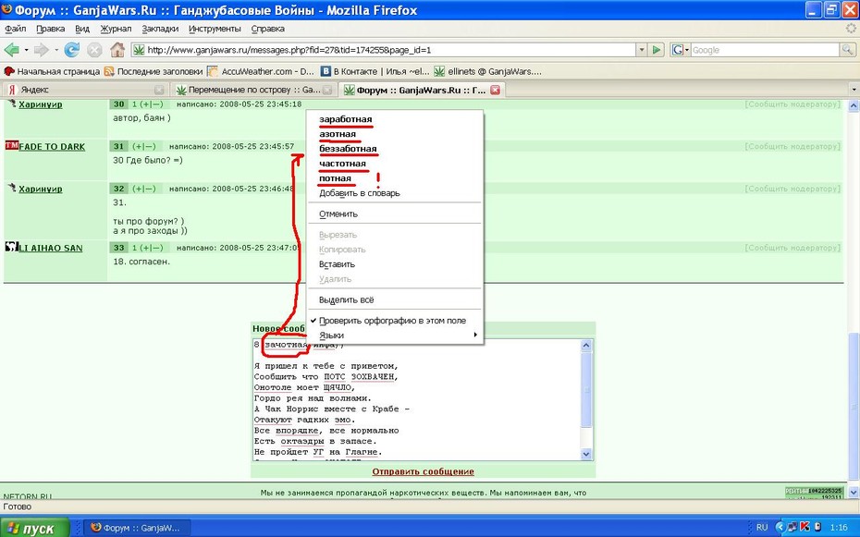
Task: Choose «Вставить» from the context menu
Action: 337,264
